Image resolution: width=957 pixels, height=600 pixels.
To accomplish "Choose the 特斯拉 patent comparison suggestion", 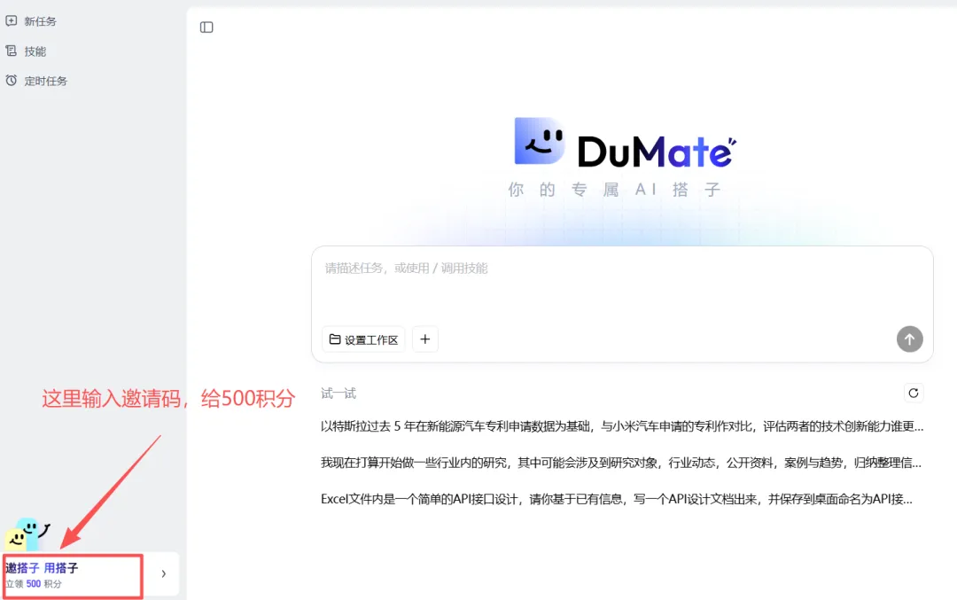I will click(622, 426).
